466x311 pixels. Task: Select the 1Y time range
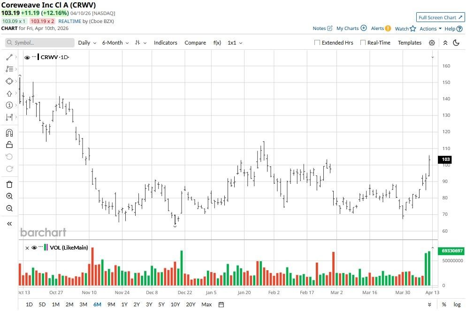(124, 304)
